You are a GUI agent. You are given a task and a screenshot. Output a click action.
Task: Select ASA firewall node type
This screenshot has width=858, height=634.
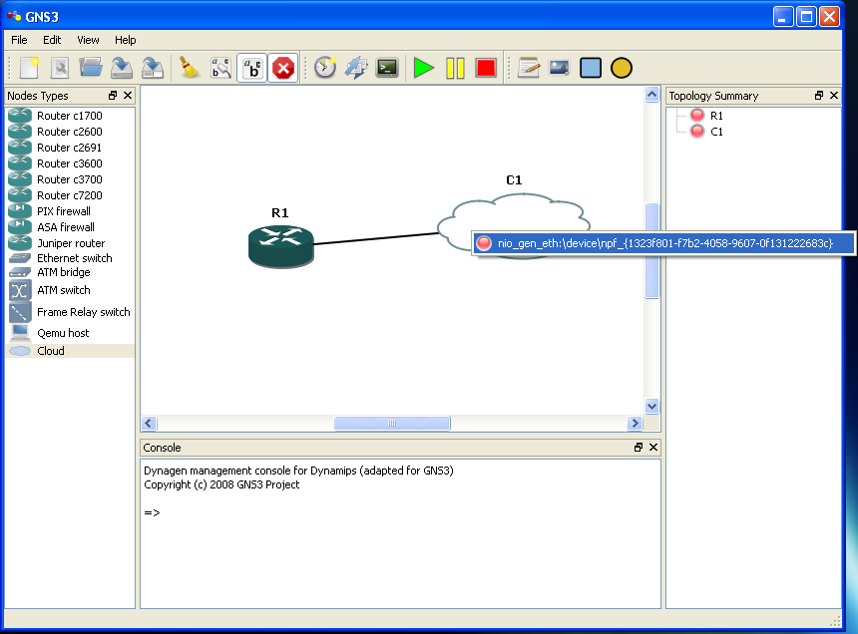click(70, 227)
